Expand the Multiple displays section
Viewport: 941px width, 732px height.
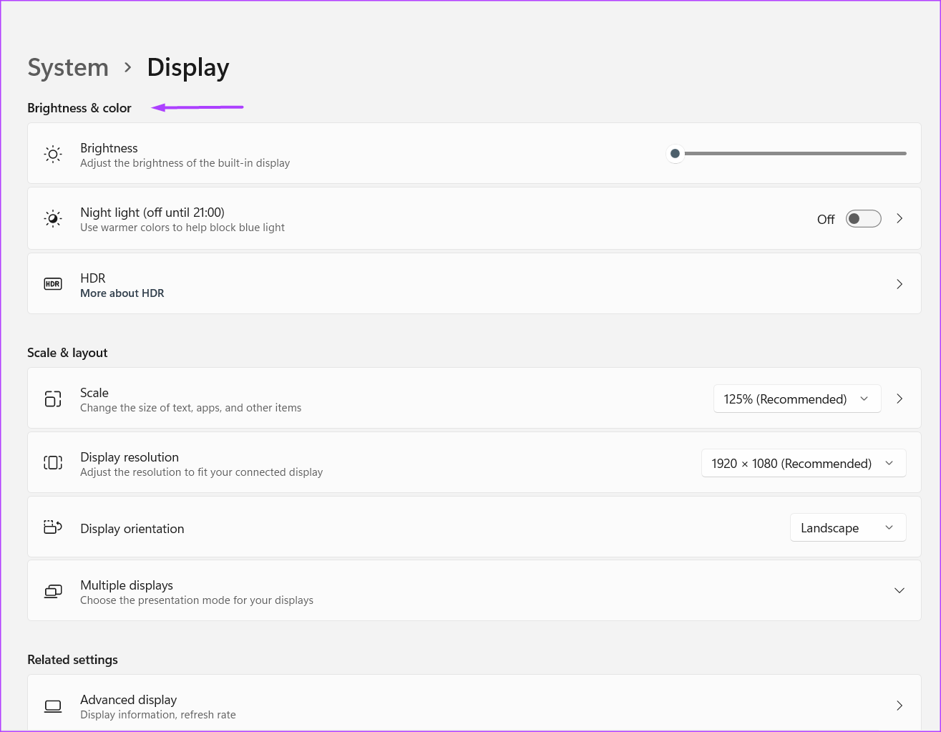point(899,590)
